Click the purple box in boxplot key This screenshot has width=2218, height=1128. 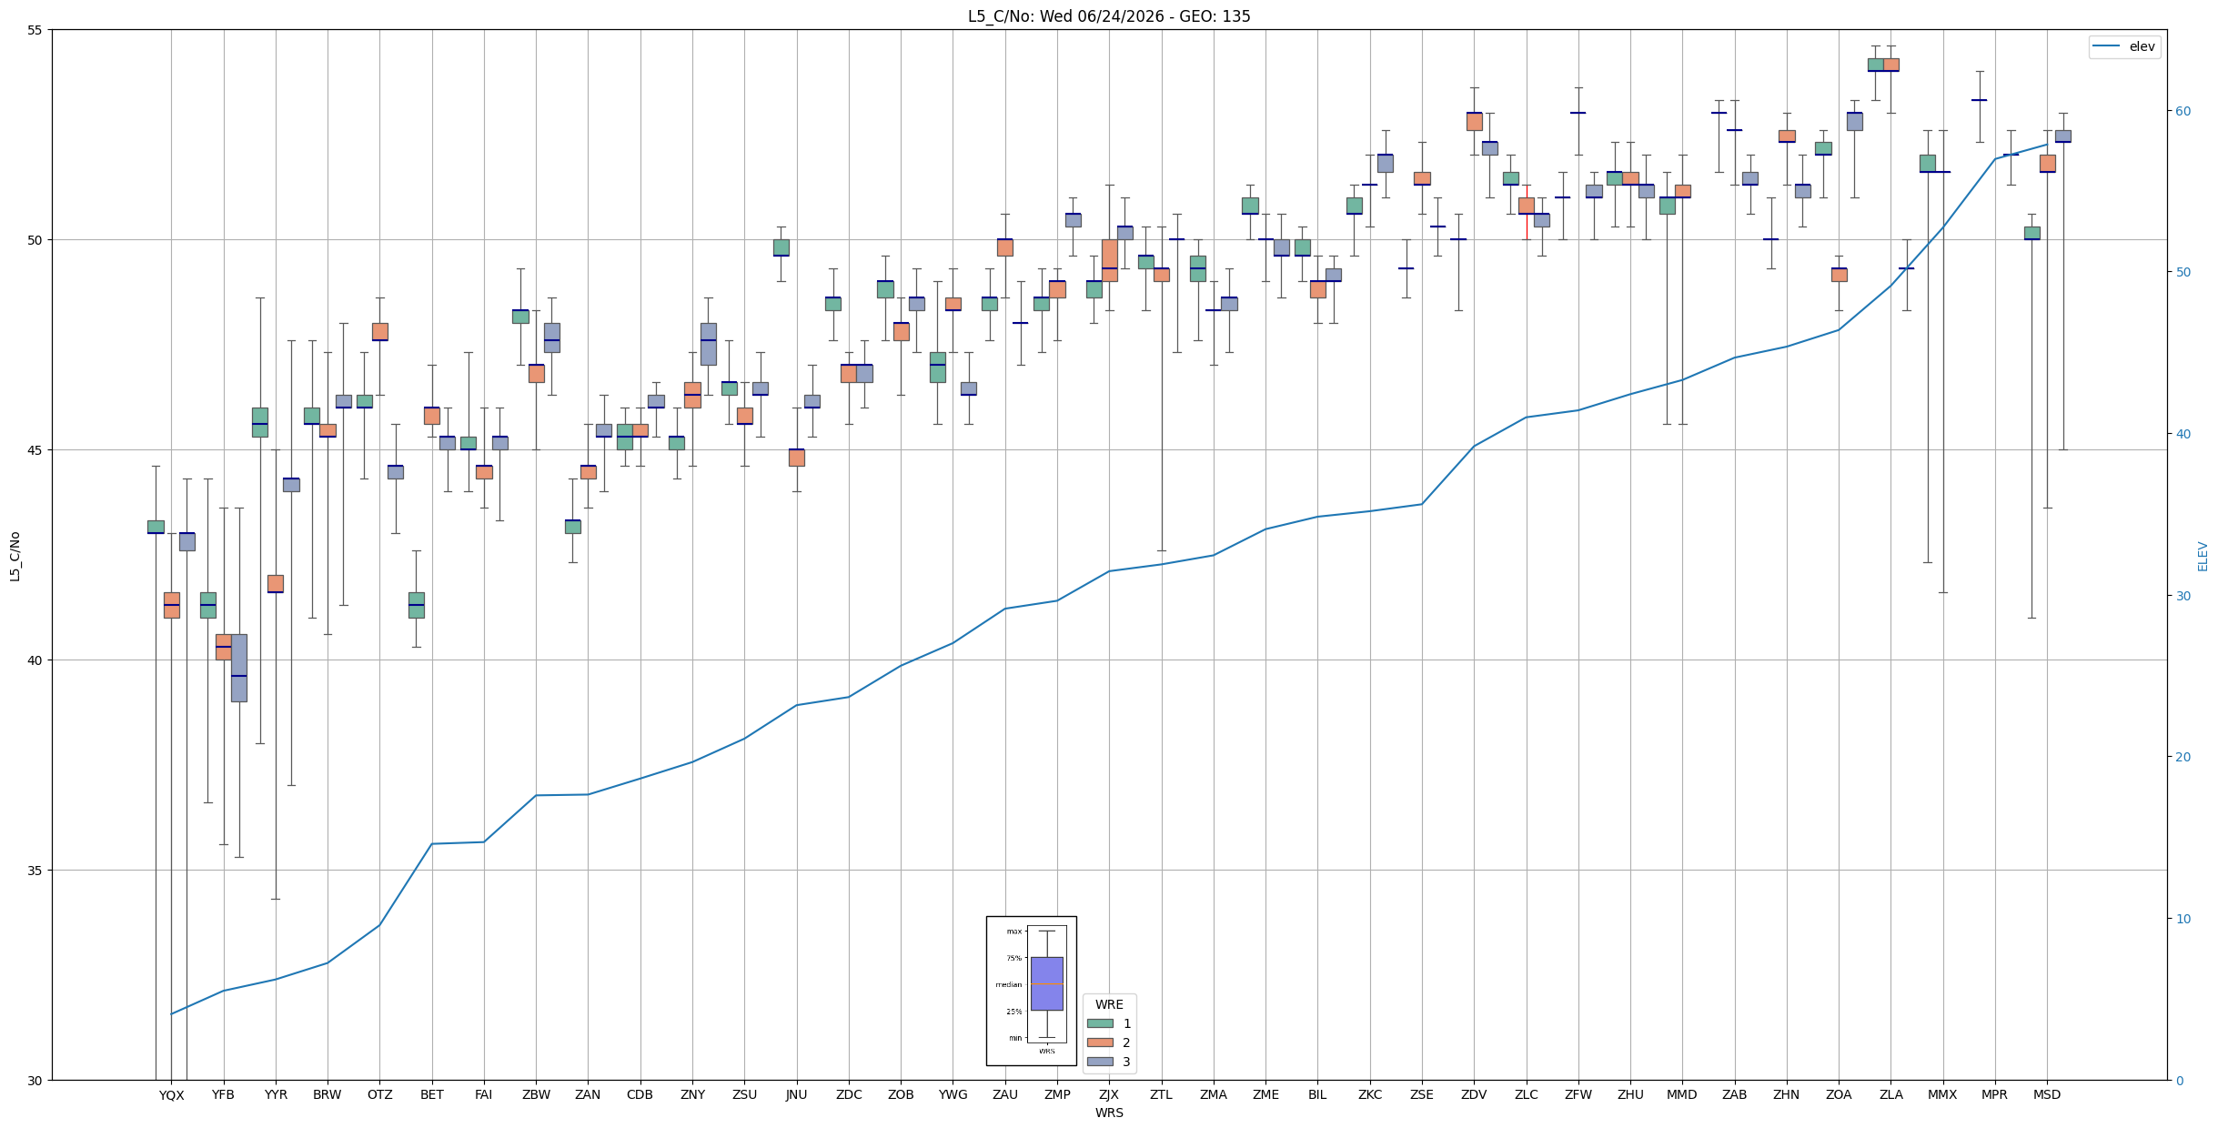(x=1046, y=983)
